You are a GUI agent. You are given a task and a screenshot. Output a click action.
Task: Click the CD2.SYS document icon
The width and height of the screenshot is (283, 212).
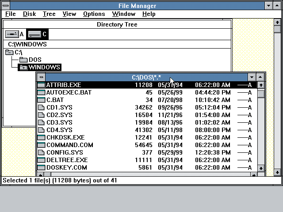(x=41, y=115)
